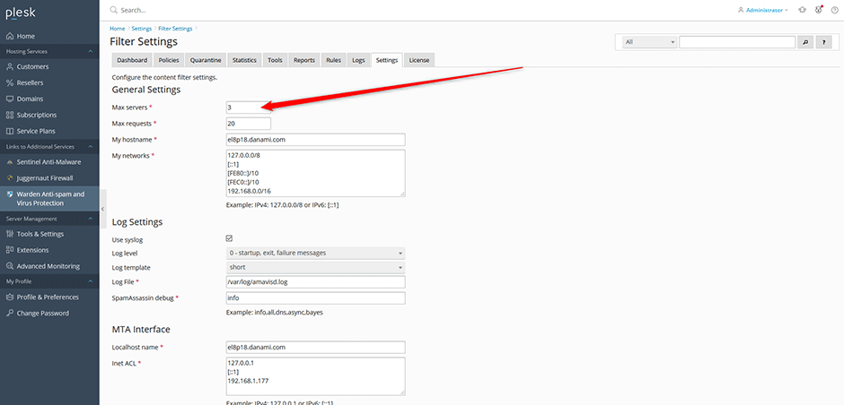844x405 pixels.
Task: Click the Localhost name input field
Action: tap(315, 347)
